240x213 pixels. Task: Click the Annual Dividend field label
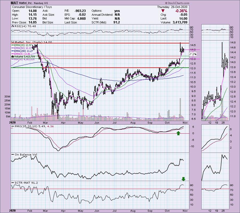[102, 15]
